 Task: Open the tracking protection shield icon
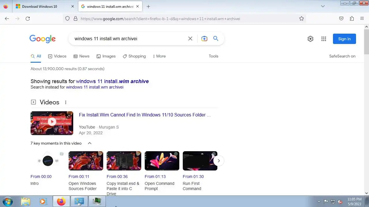67,19
